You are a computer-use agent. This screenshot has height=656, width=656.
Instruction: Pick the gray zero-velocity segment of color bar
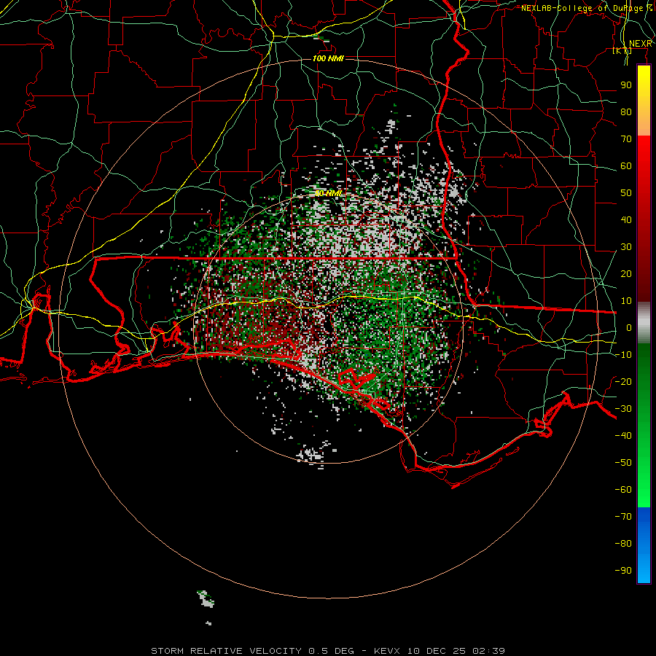pyautogui.click(x=644, y=323)
